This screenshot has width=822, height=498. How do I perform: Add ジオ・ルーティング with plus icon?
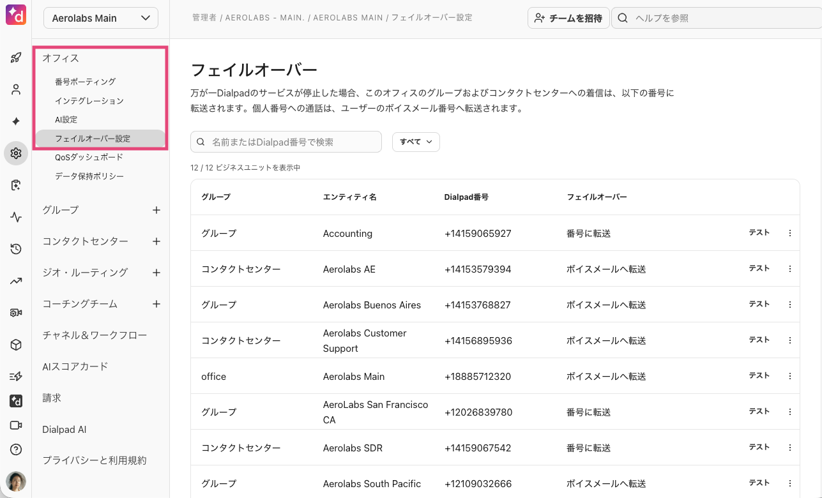tap(156, 273)
